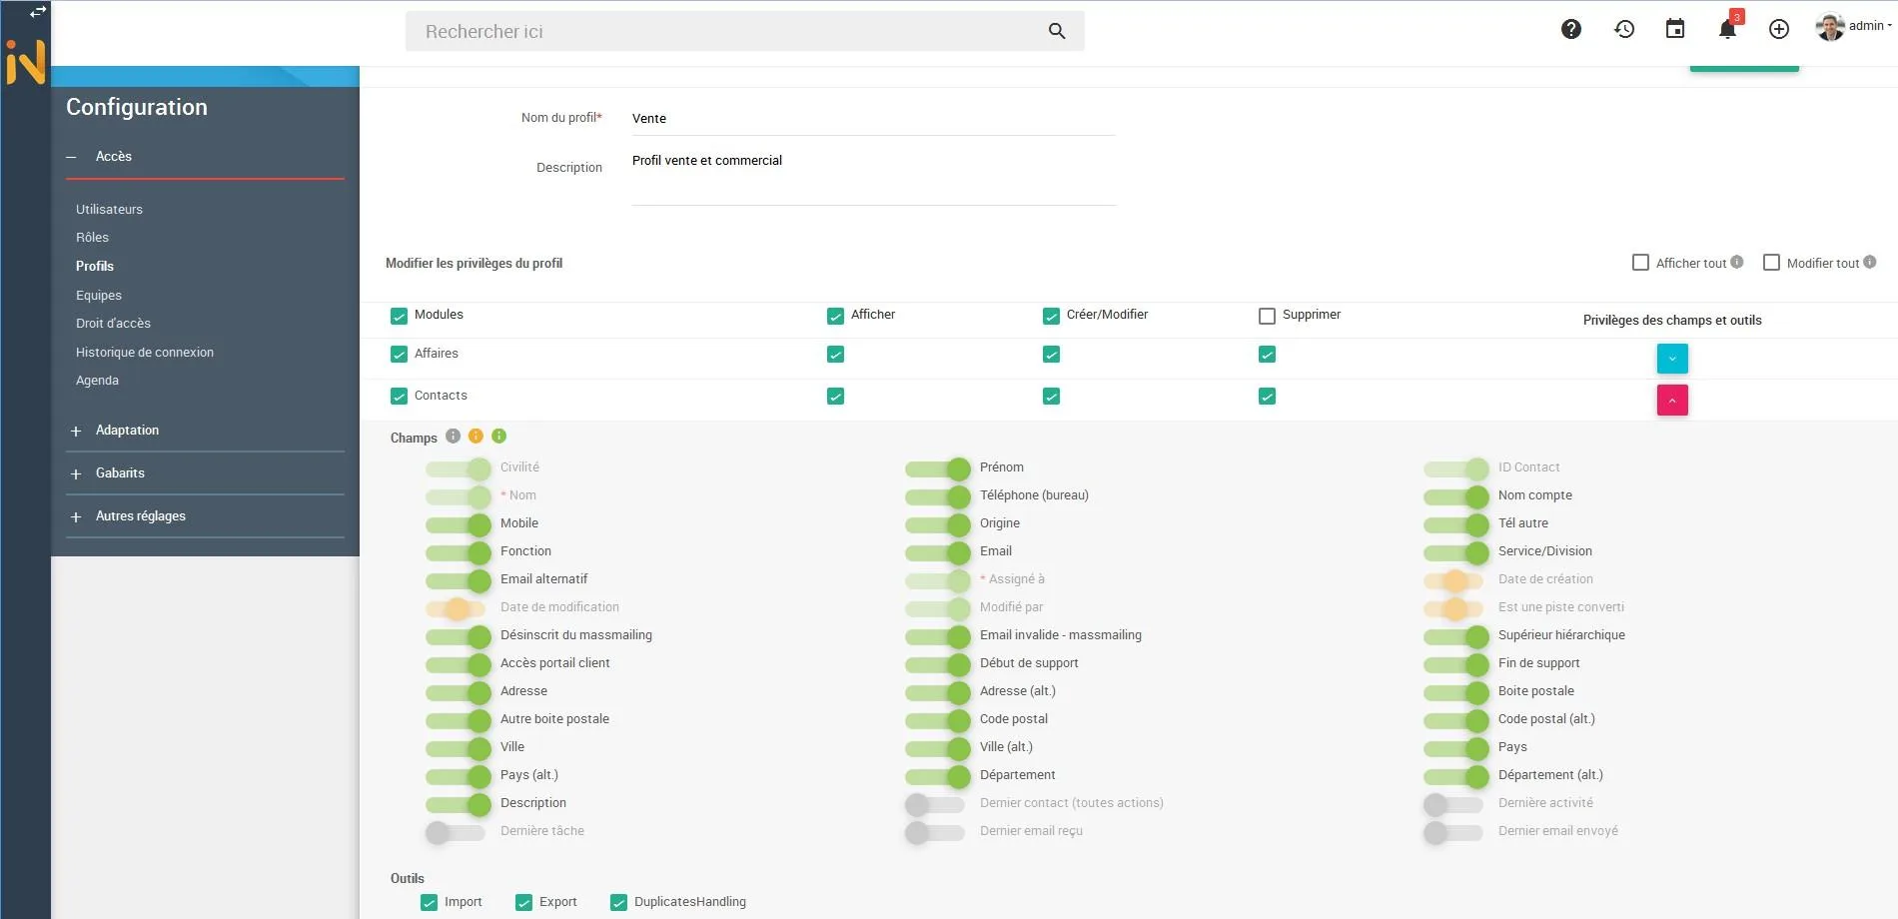
Task: Click the quick create plus icon
Action: (1779, 29)
